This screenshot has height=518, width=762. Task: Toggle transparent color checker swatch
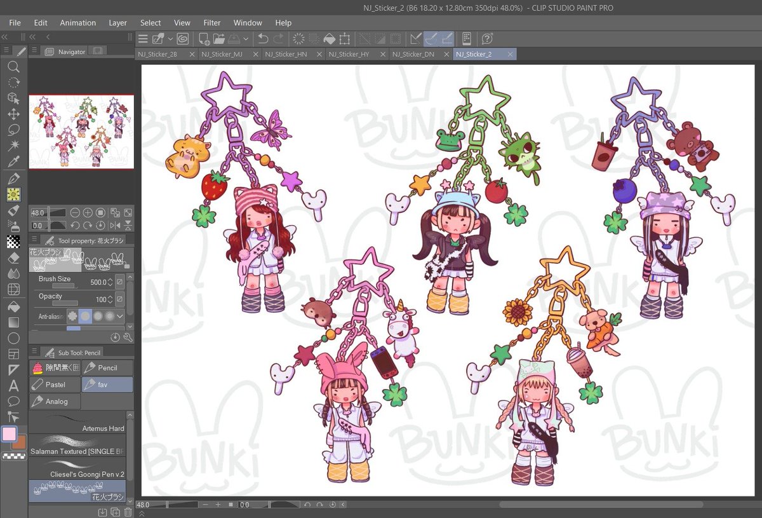pyautogui.click(x=13, y=456)
